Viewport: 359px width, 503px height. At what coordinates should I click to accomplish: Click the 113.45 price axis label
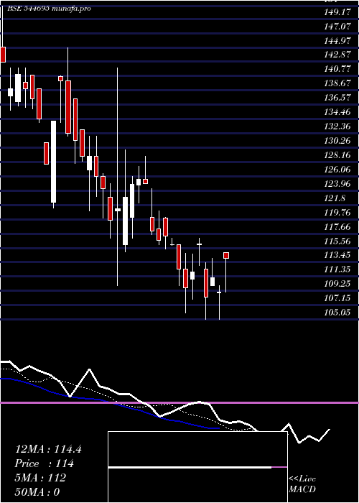337,255
